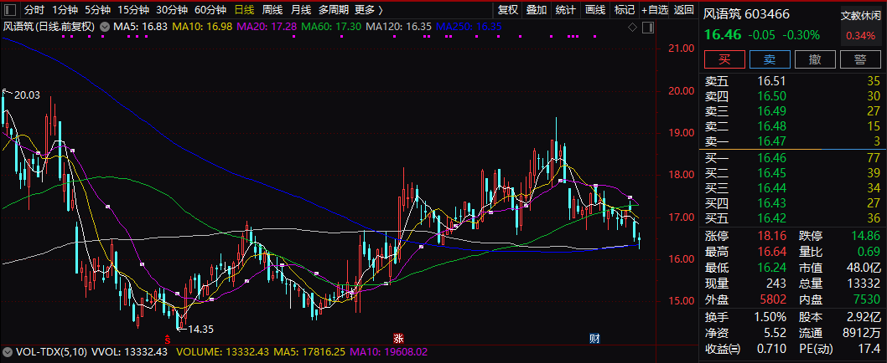Click the 卖五 16.51 order row
Viewport: 887px width, 363px height.
792,82
